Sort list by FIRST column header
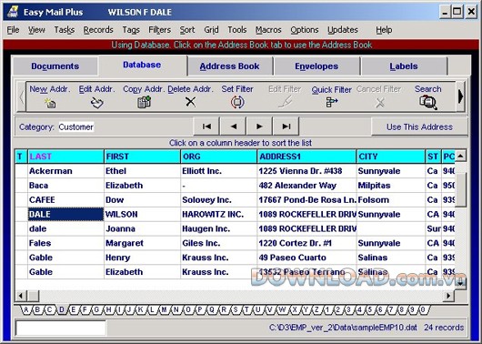Screen dimensions: 482x344 [142, 157]
